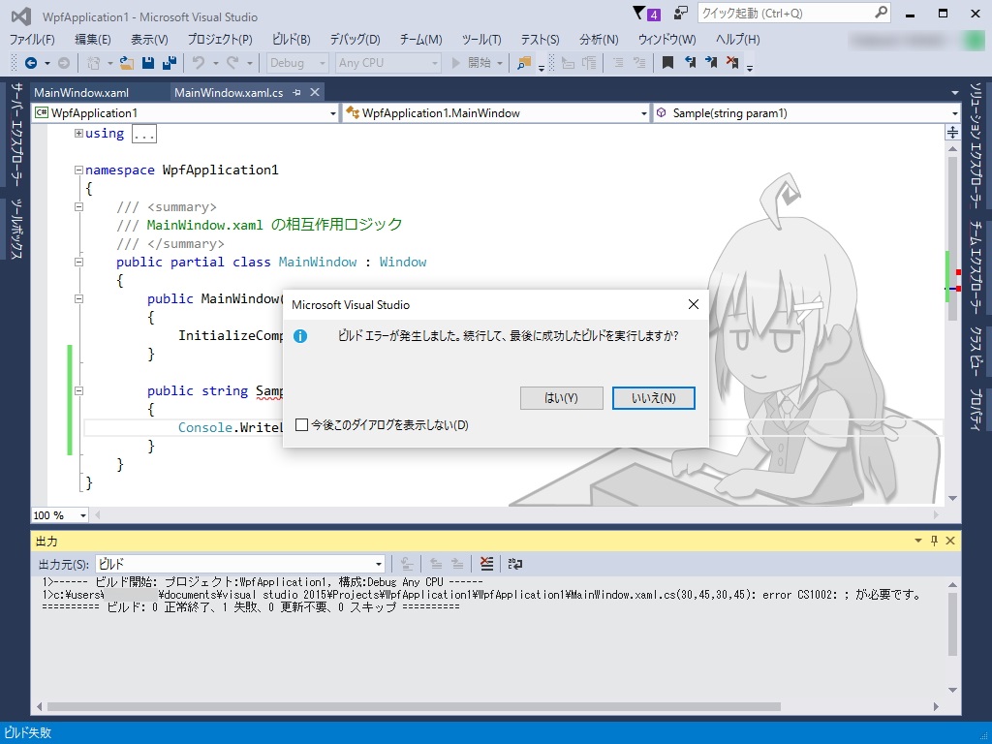Open the 100 % zoom level dropdown

point(59,515)
